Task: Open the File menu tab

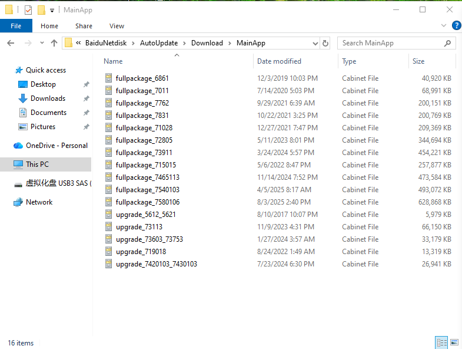Action: pyautogui.click(x=16, y=26)
